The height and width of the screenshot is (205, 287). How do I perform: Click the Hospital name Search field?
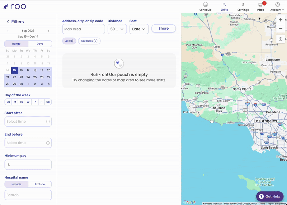coord(28,195)
